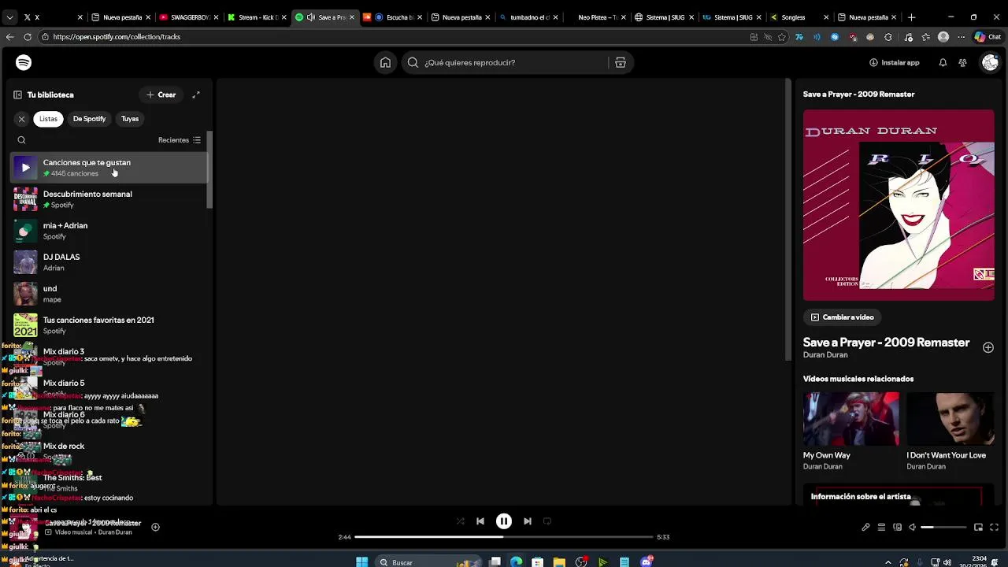Skip to the previous track
The height and width of the screenshot is (567, 1008).
[x=480, y=521]
